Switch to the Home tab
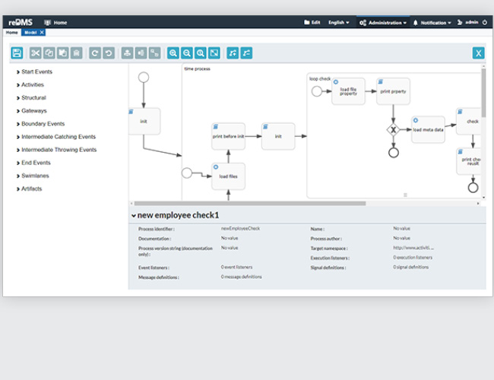 coord(12,33)
